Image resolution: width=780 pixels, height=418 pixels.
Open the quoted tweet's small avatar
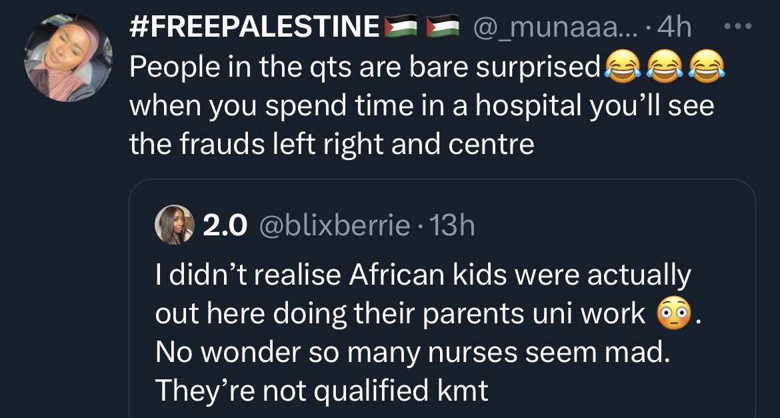173,226
